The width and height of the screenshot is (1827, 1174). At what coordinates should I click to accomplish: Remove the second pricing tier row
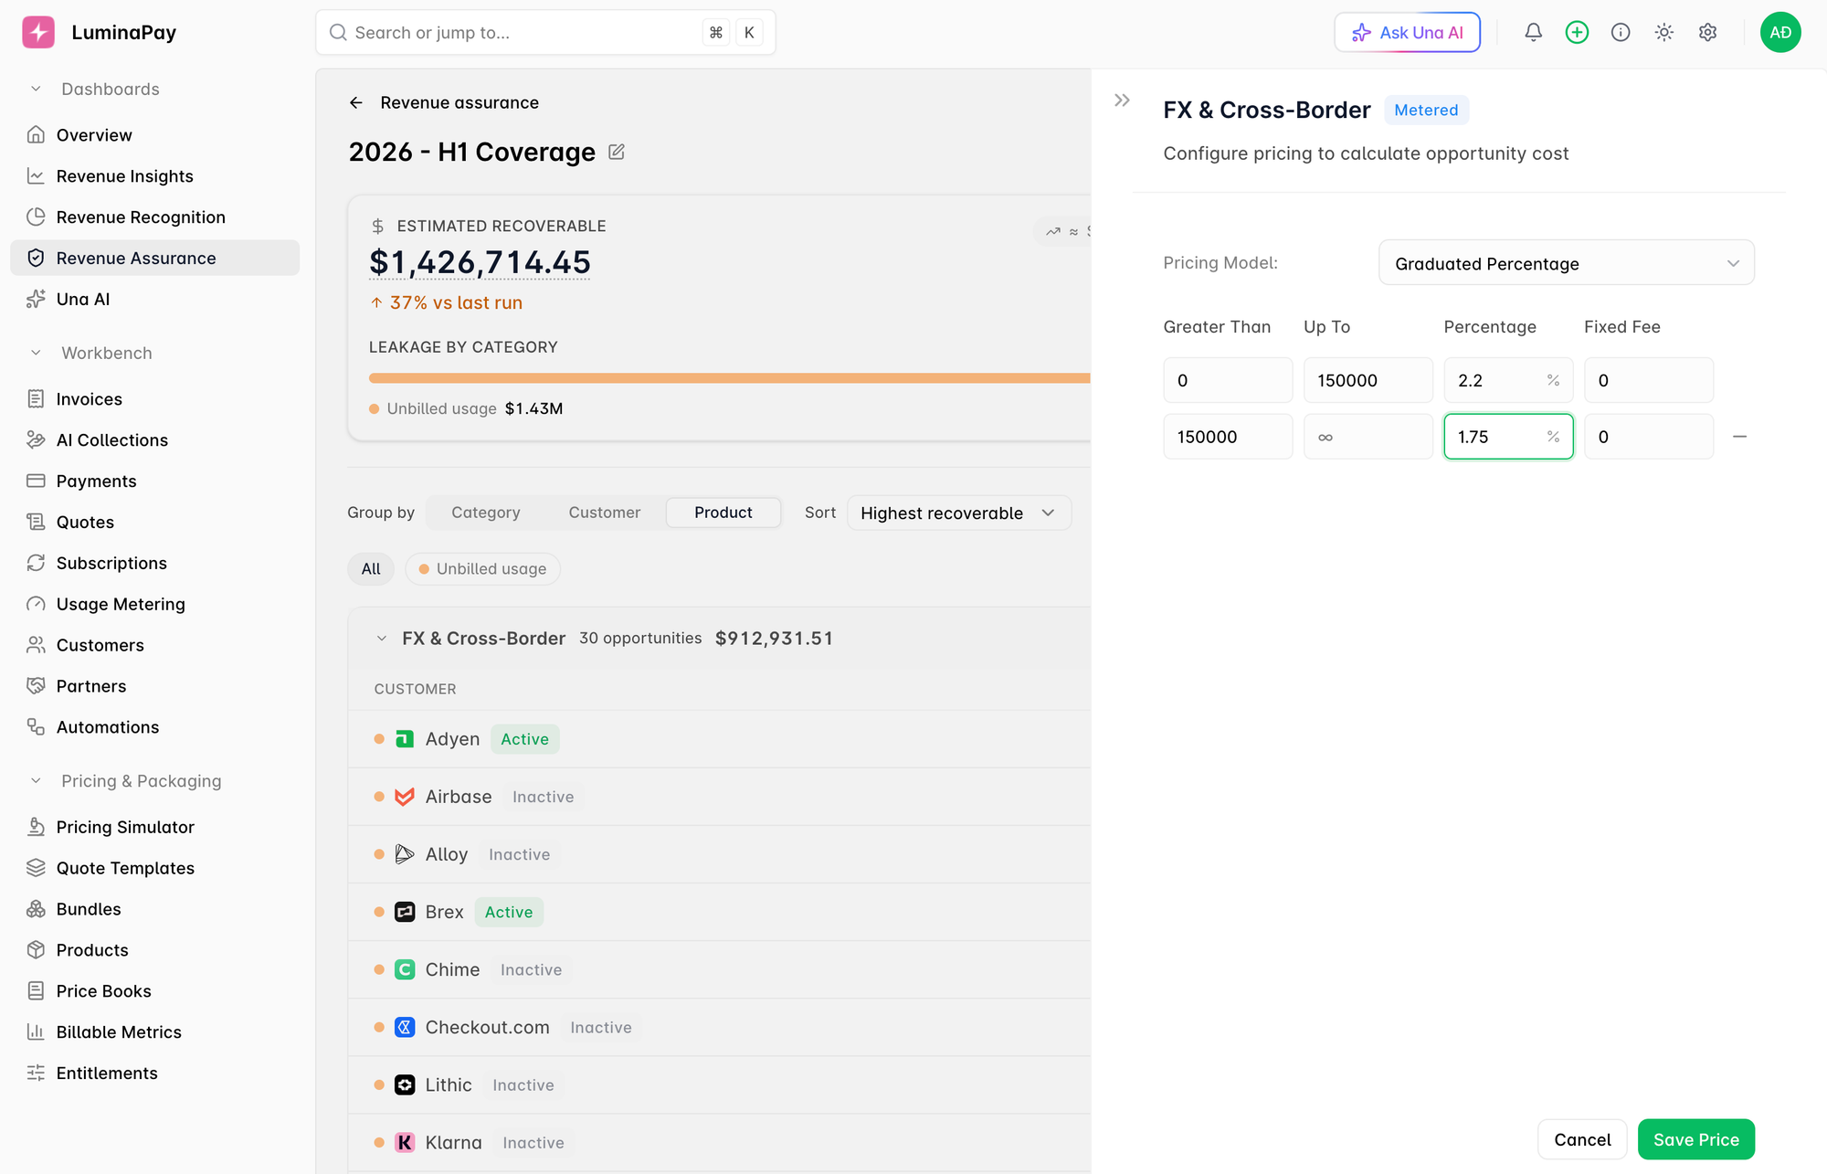click(1739, 437)
